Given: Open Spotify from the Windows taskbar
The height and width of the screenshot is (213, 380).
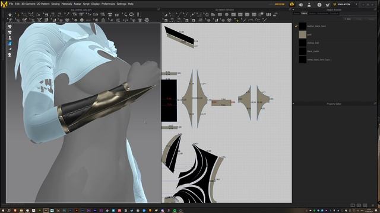Looking at the screenshot, I should click(x=175, y=211).
